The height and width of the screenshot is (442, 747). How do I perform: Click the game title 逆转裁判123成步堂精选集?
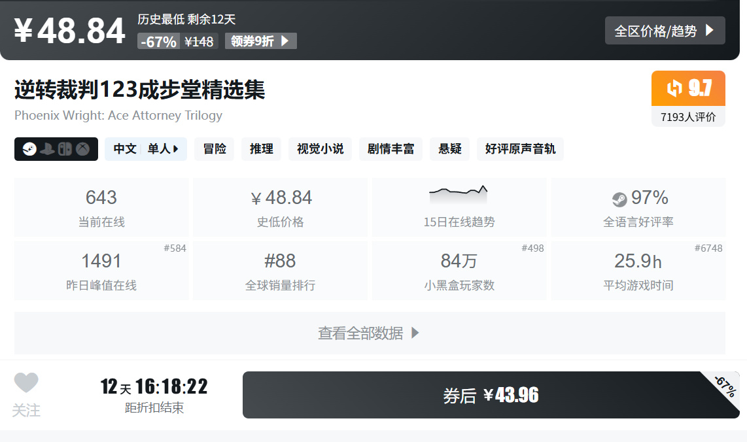[x=139, y=90]
